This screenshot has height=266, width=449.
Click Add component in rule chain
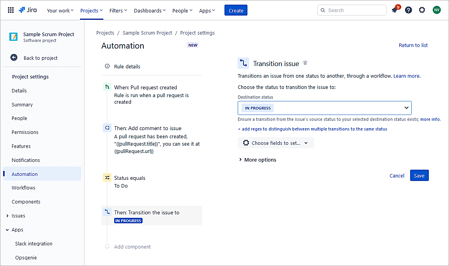click(x=132, y=247)
